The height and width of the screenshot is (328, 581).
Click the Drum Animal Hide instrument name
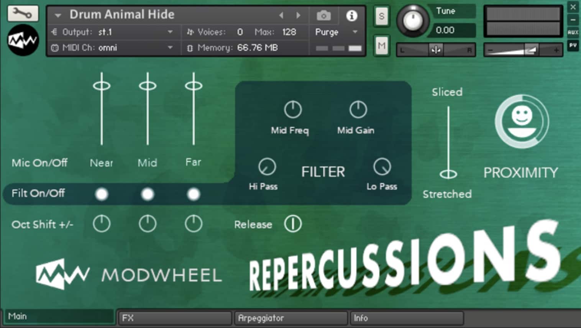click(122, 15)
